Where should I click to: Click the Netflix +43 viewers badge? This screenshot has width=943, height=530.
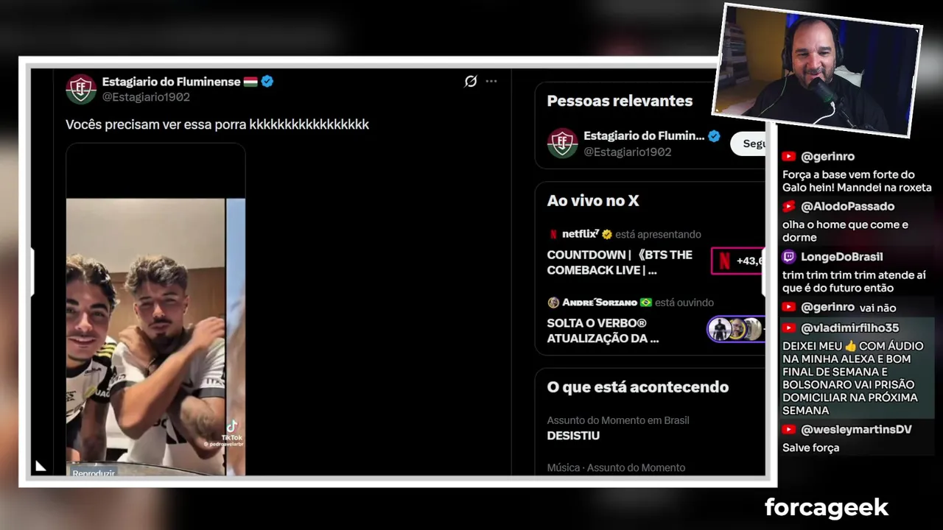pos(738,261)
